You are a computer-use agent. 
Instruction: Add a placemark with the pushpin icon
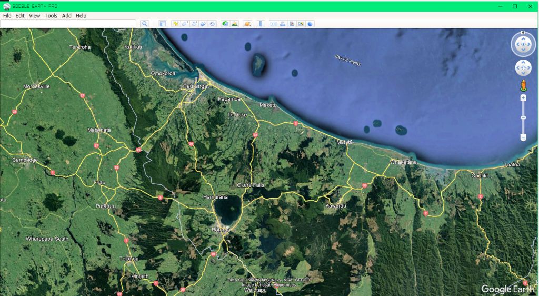176,24
